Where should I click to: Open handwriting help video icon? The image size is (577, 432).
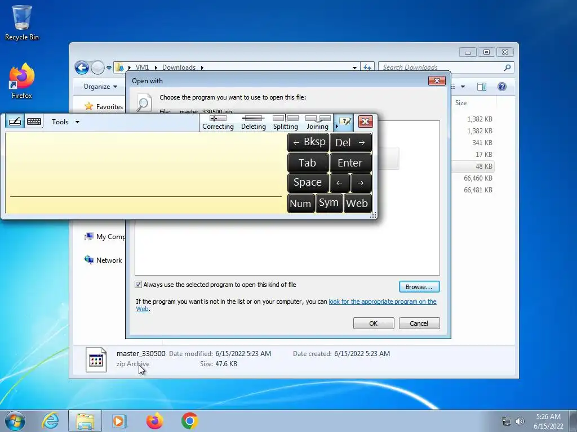point(345,121)
